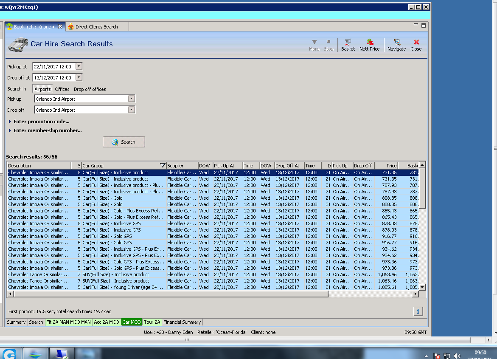
Task: Expand Drop off airport combo box
Action: pyautogui.click(x=131, y=110)
